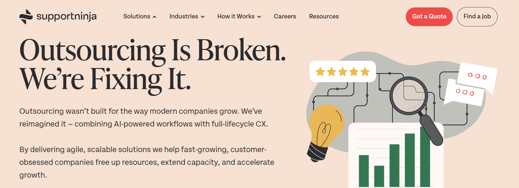Expand the Industries dropdown chevron
Viewport: 519px width, 188px height.
click(x=203, y=17)
